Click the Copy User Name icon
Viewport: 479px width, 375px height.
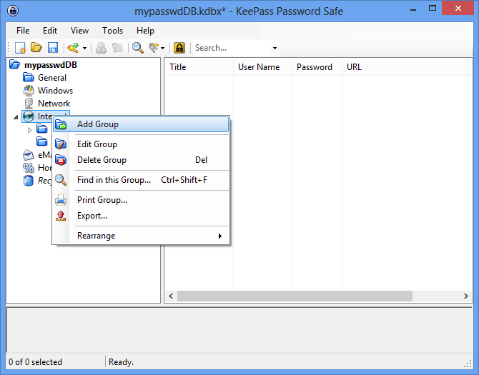101,48
